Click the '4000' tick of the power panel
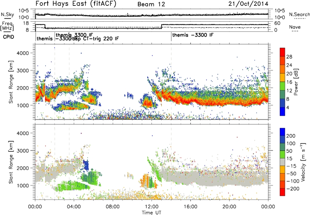The height and width of the screenshot is (215, 310). (x=23, y=53)
